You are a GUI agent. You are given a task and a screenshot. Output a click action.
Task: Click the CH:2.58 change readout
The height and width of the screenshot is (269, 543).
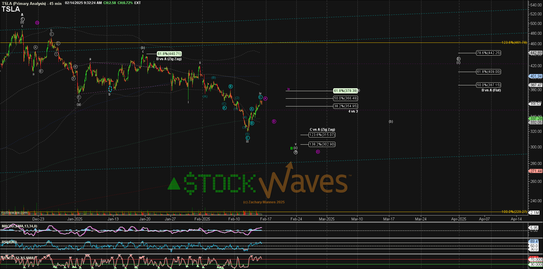point(110,3)
